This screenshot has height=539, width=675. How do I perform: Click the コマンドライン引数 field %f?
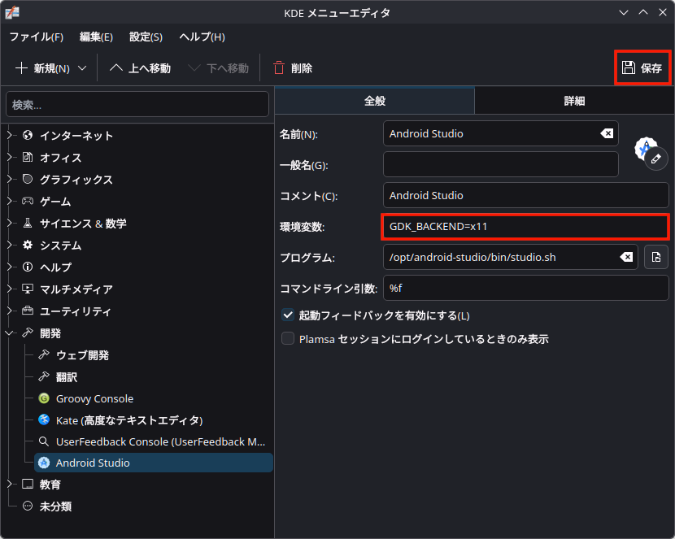point(525,289)
